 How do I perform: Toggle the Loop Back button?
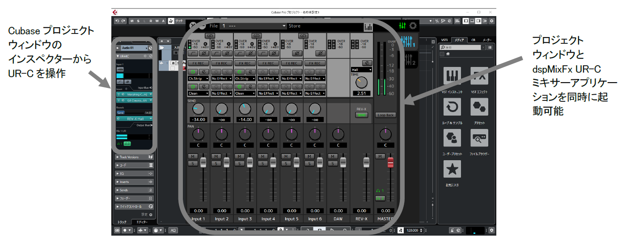385,115
